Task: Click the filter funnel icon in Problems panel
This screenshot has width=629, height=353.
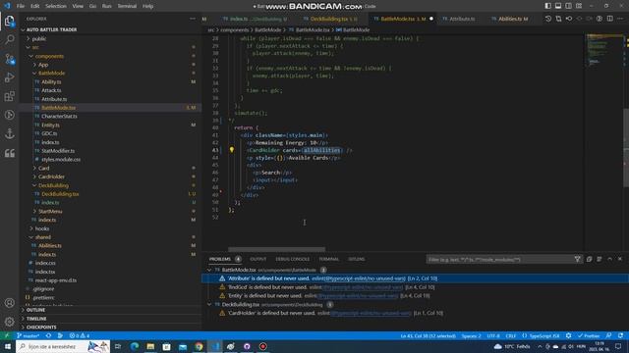Action: pyautogui.click(x=577, y=259)
